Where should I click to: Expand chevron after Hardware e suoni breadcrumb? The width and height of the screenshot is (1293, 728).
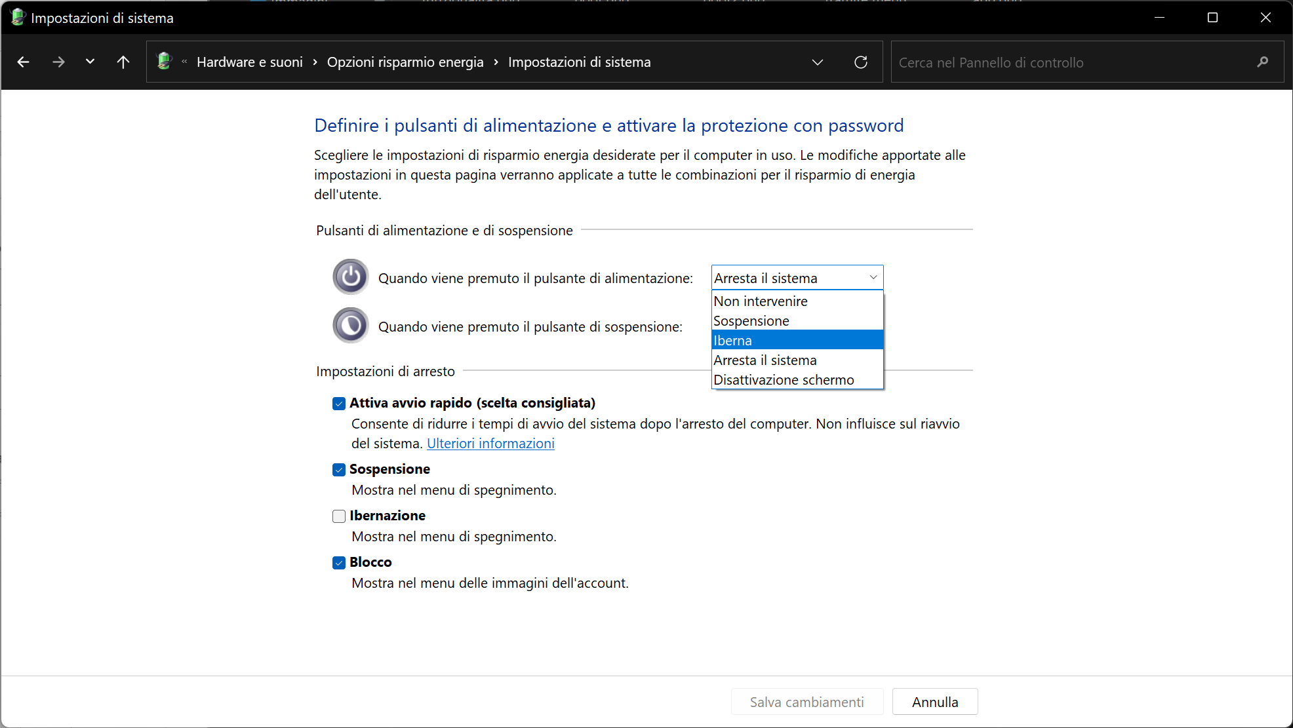coord(315,62)
